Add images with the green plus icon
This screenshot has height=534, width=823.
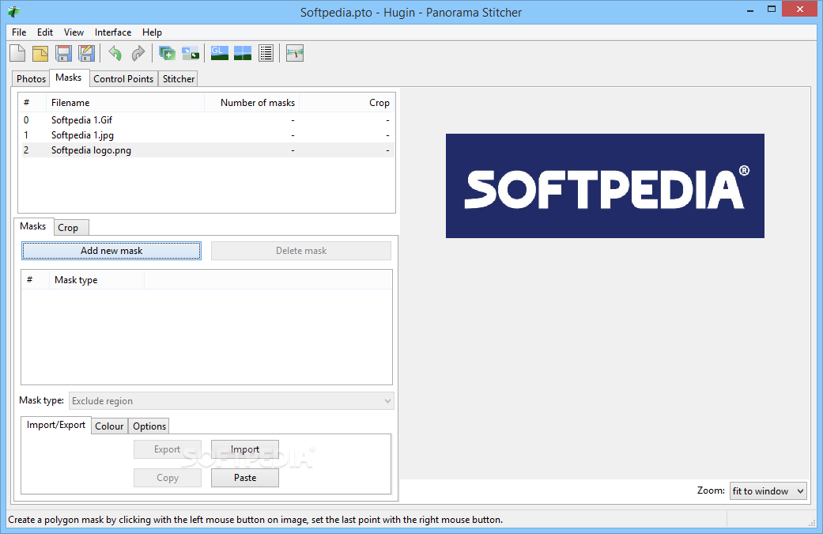pyautogui.click(x=167, y=53)
